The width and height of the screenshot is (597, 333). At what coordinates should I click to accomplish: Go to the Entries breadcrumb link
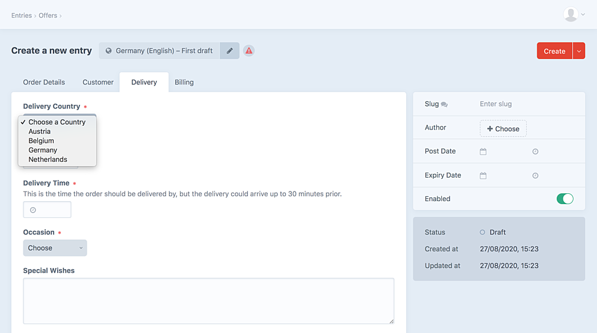click(21, 16)
